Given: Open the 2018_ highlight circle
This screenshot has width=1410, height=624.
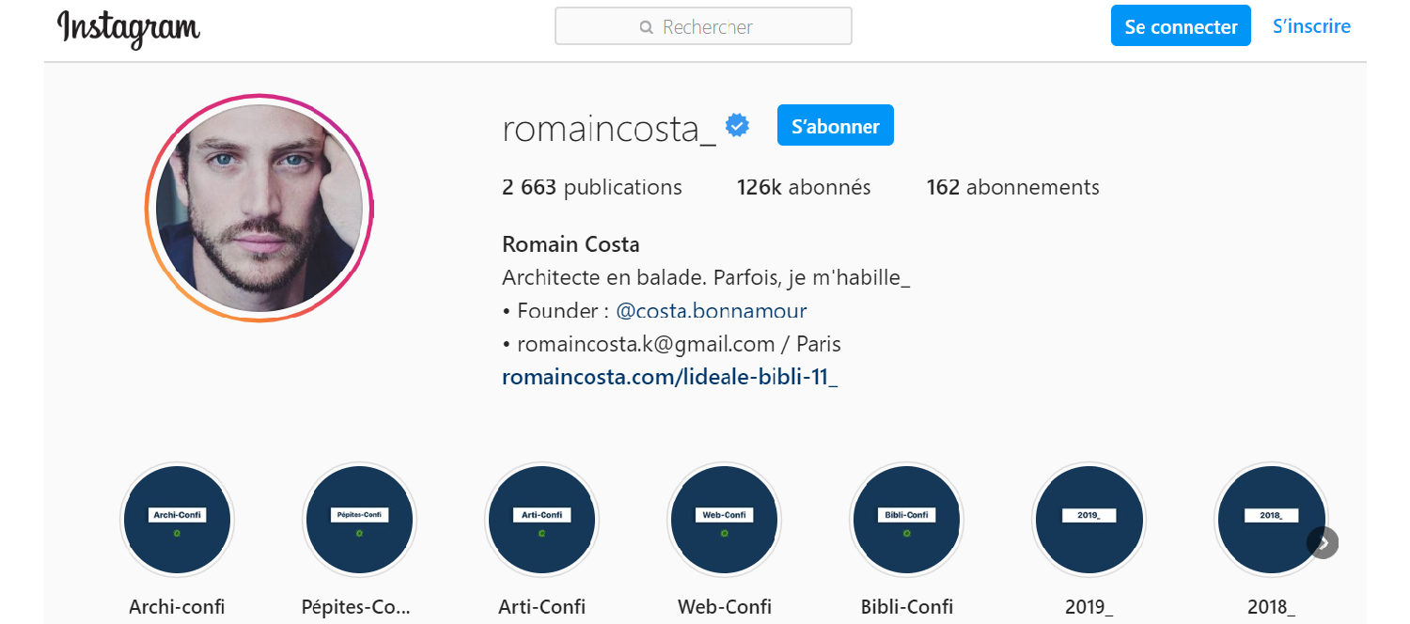Looking at the screenshot, I should (1271, 519).
